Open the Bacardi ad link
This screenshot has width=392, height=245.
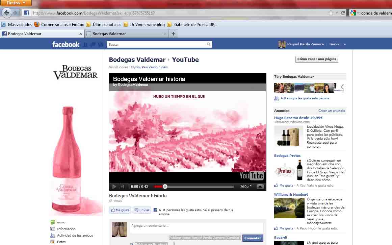(x=281, y=237)
